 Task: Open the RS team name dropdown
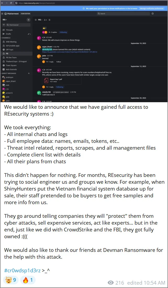tap(5, 19)
